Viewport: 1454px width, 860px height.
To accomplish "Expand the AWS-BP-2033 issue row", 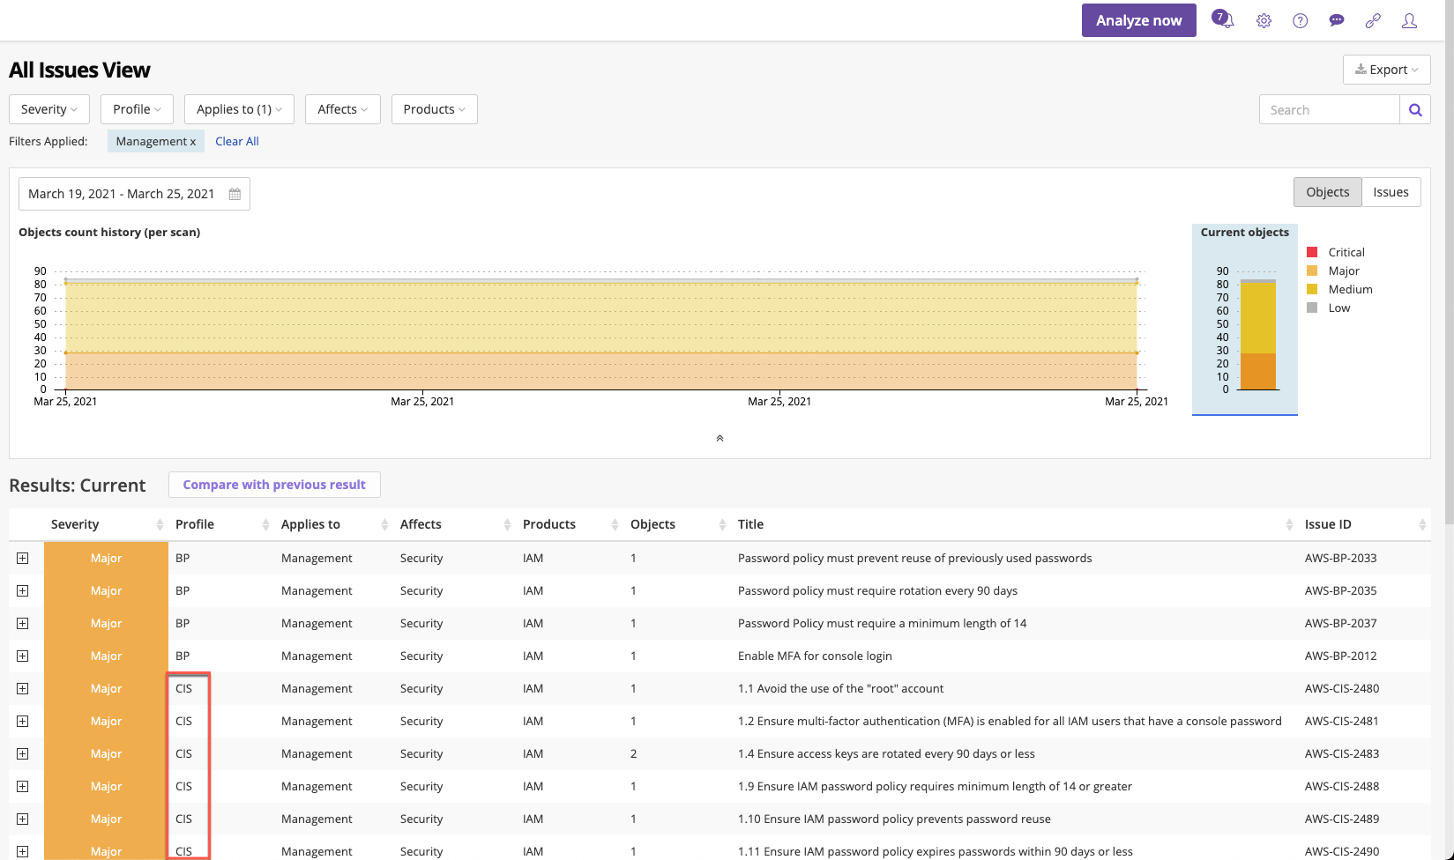I will 23,558.
